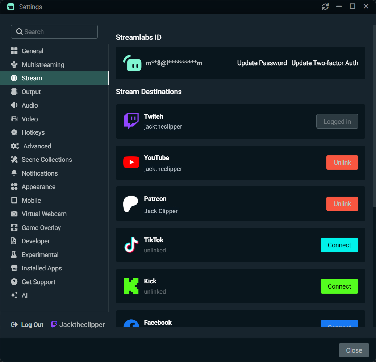
Task: Open Appearance settings
Action: [54, 187]
